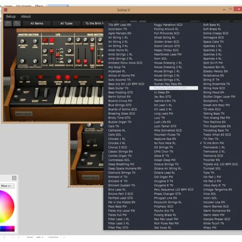This screenshot has height=242, width=242.
Task: Click the save preset icon in toolbar
Action: [8, 23]
